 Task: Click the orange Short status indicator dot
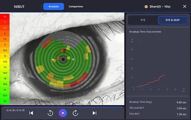[x=146, y=7]
